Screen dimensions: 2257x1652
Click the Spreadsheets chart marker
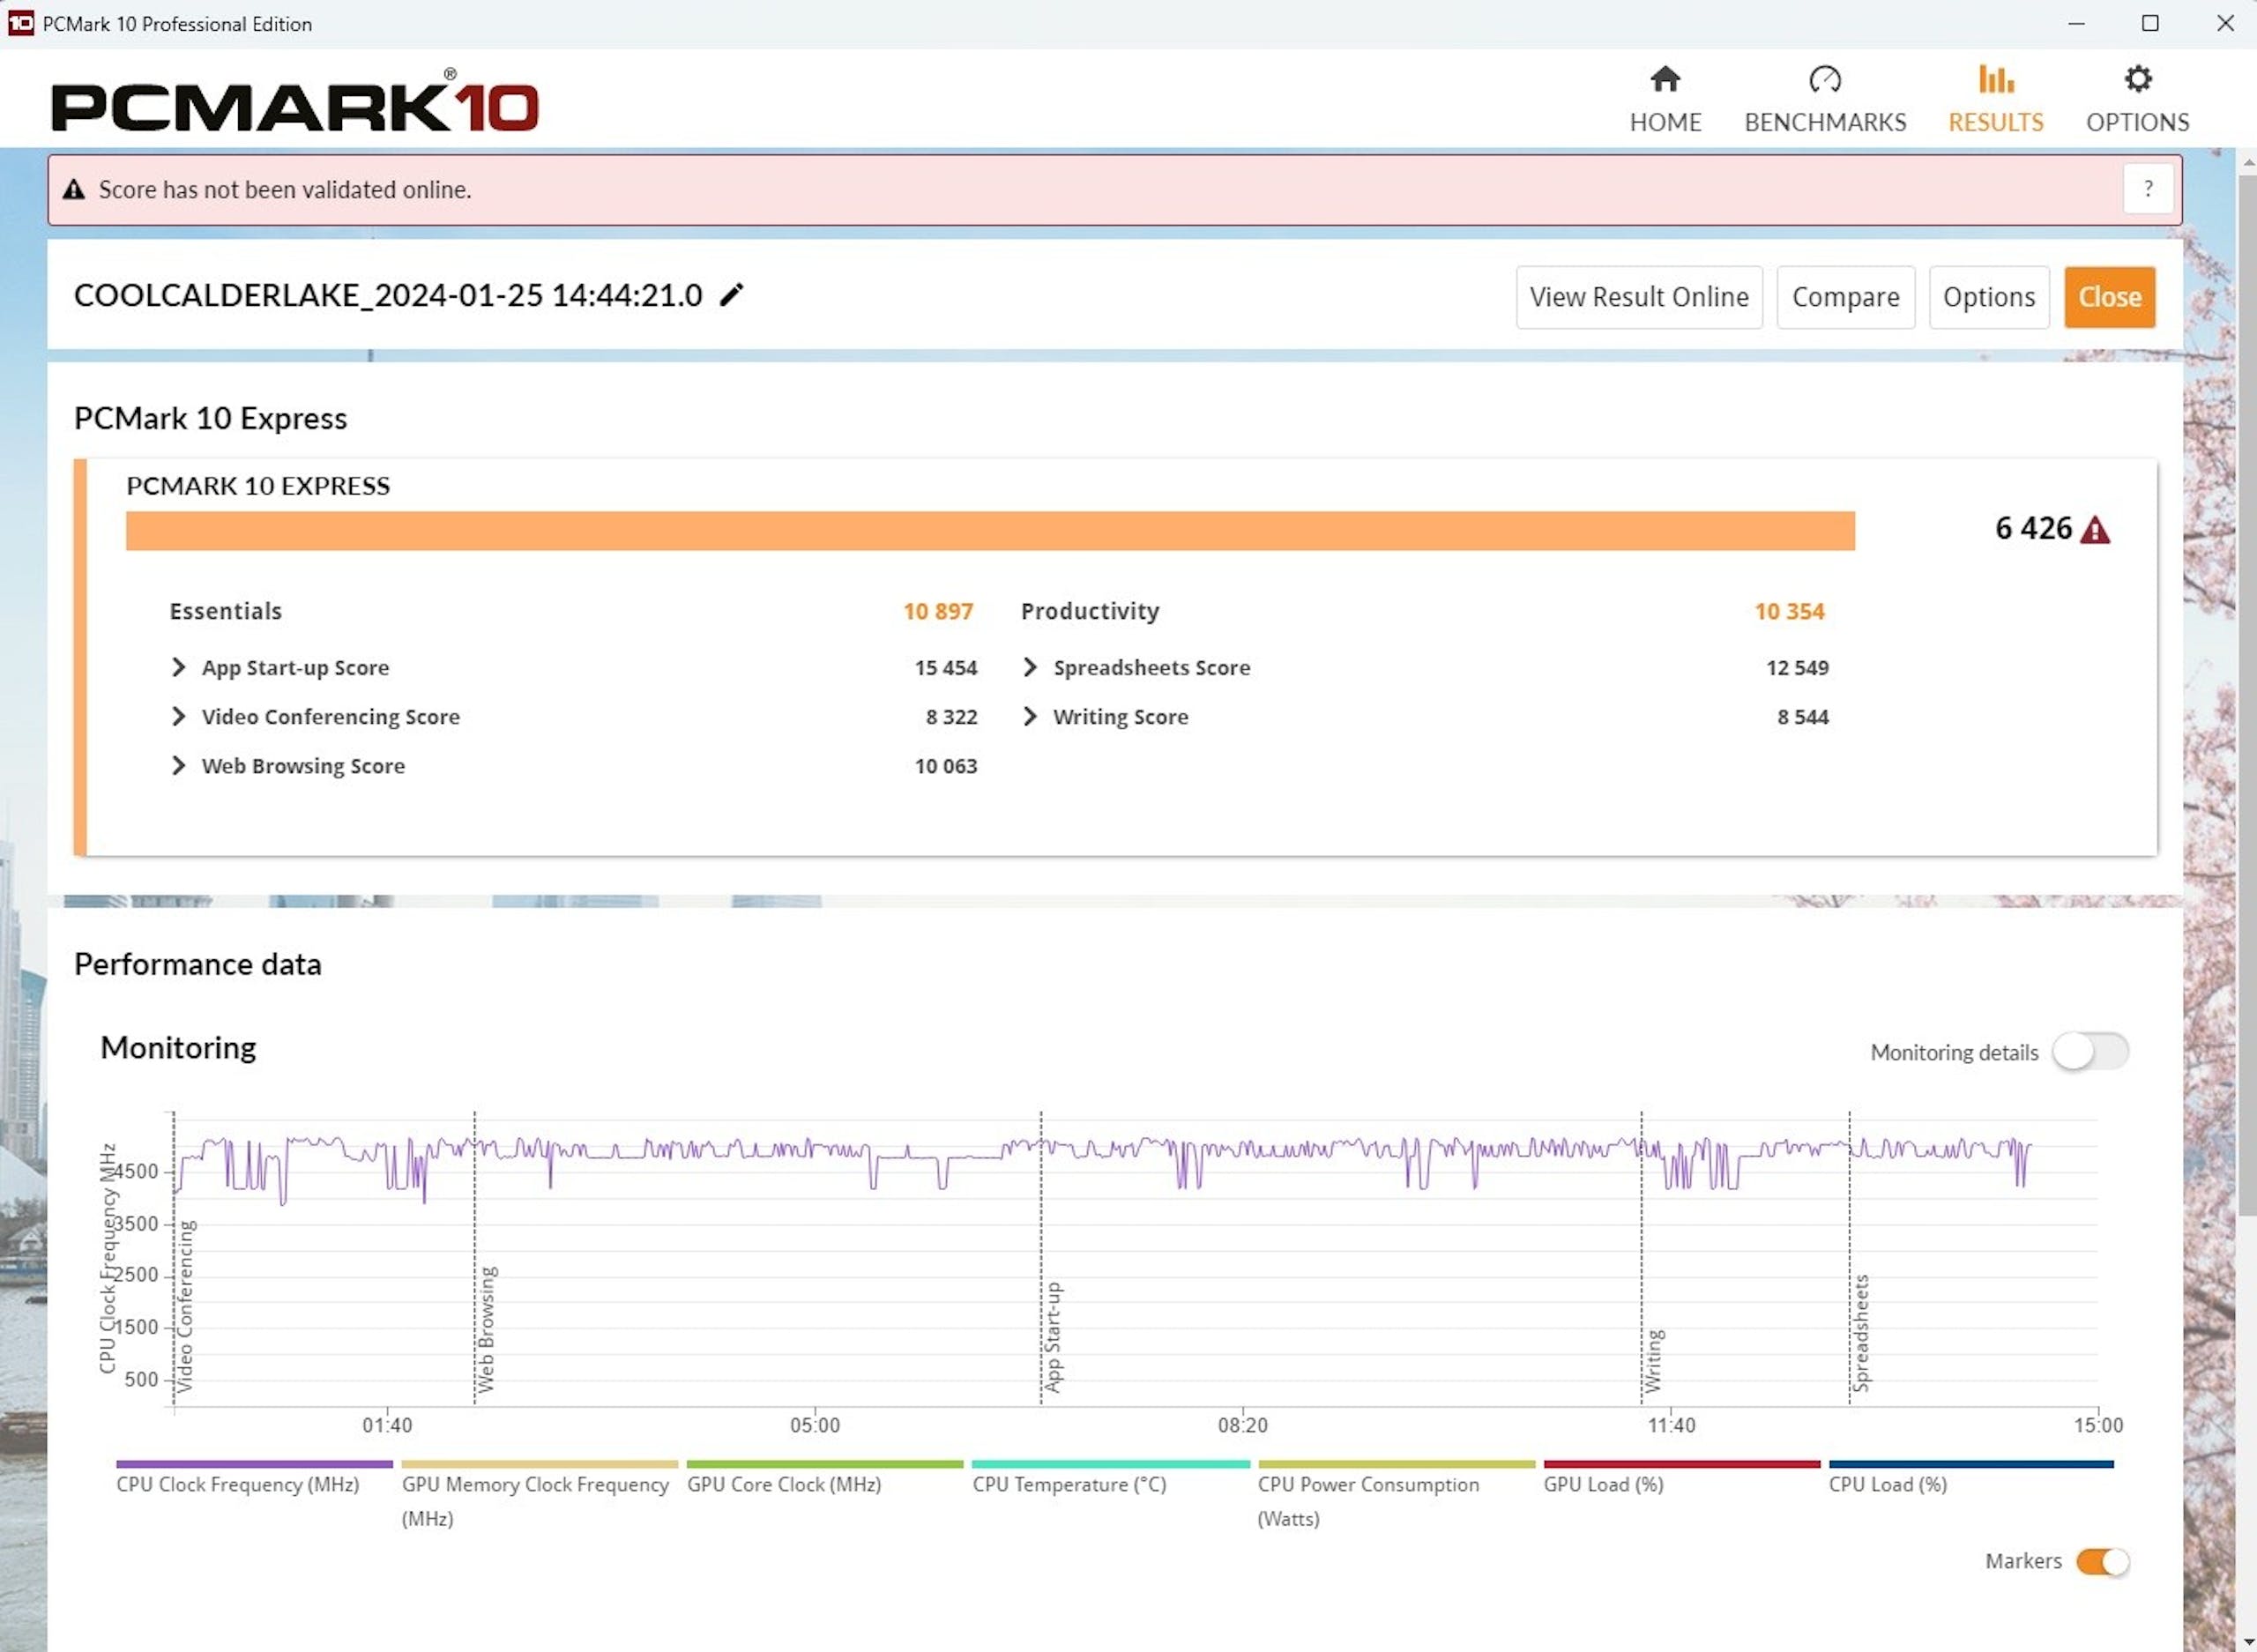(1860, 1333)
